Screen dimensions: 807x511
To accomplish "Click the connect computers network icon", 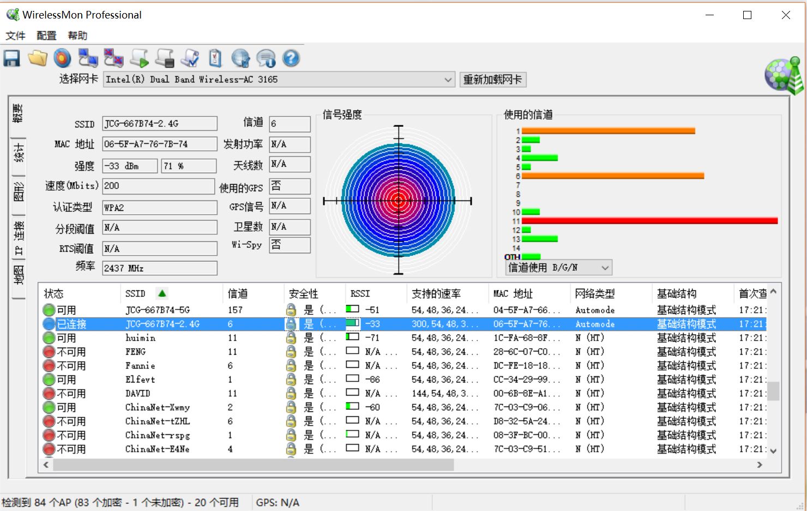I will coord(88,58).
